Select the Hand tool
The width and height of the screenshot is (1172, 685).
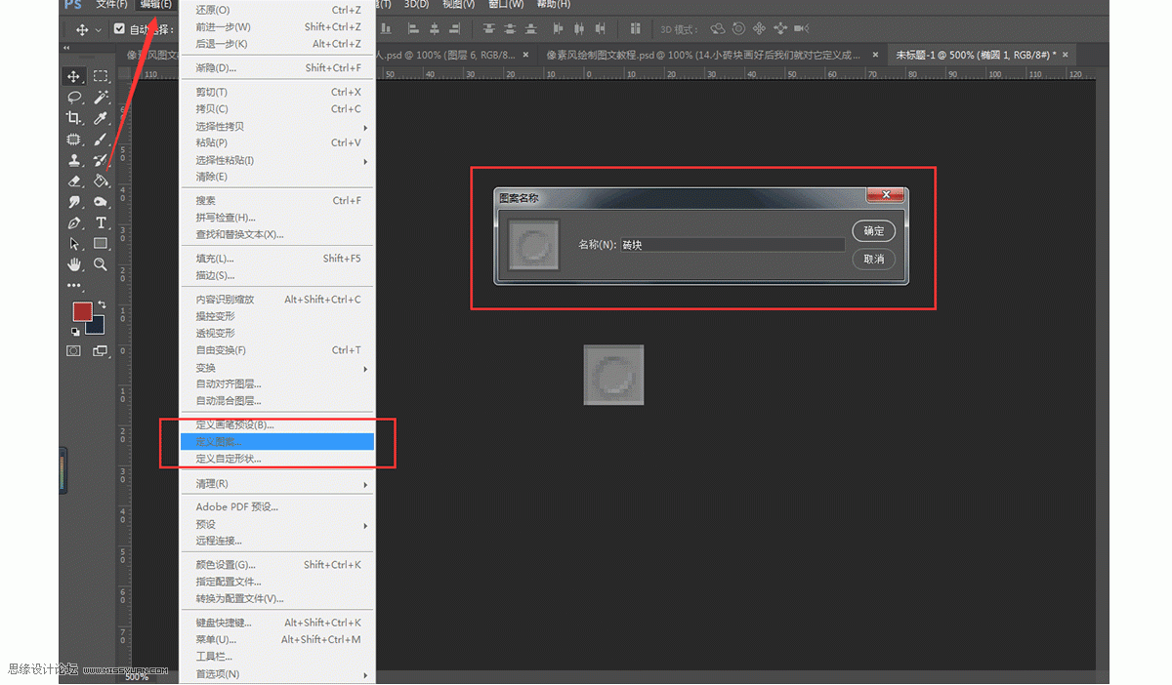click(x=74, y=264)
